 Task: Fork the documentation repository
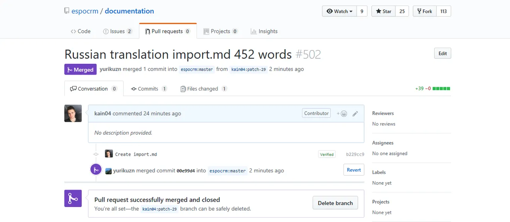tap(425, 11)
